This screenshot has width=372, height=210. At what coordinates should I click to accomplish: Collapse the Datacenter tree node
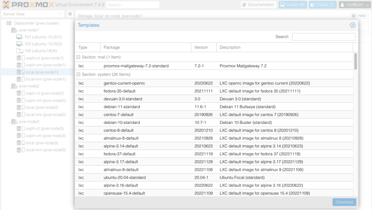coord(4,23)
